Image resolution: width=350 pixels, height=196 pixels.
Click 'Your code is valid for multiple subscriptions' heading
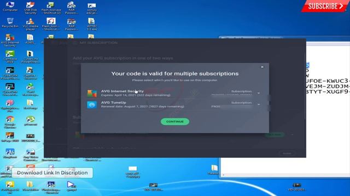[175, 73]
